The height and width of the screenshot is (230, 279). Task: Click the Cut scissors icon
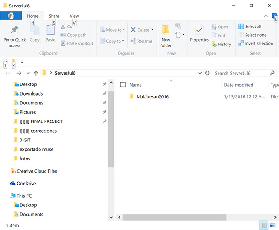63,26
